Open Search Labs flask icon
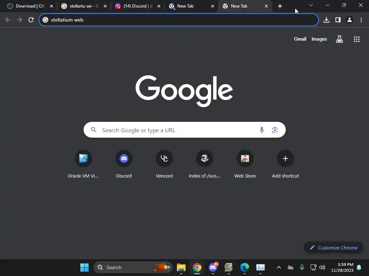The height and width of the screenshot is (276, 369). [339, 39]
